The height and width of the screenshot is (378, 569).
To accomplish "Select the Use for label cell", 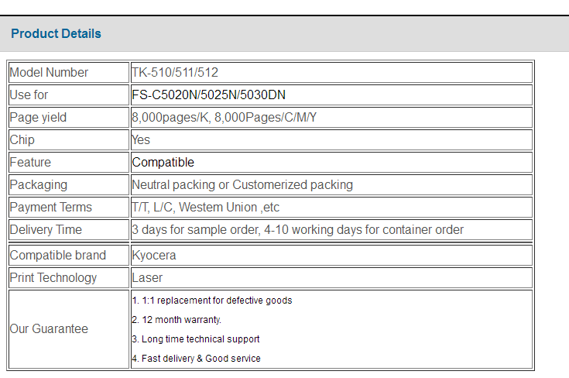I will (69, 95).
